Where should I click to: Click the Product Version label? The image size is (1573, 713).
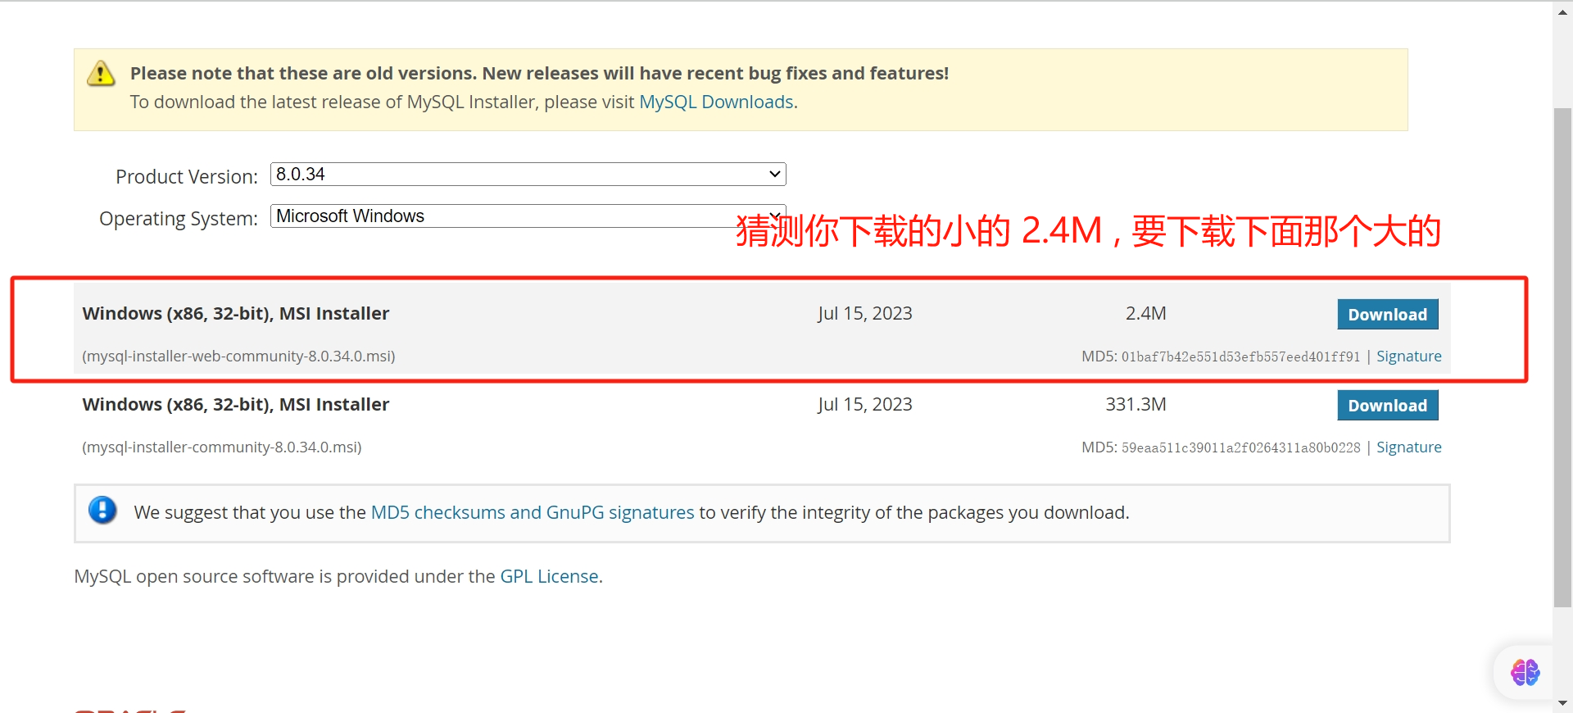click(187, 177)
